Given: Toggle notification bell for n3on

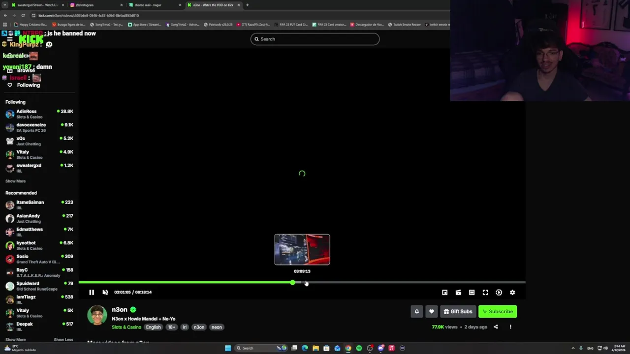Looking at the screenshot, I should [x=417, y=311].
